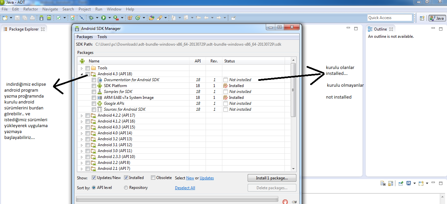Click the Display Selected Console monitor icon
This screenshot has height=204, width=447.
pos(409,183)
